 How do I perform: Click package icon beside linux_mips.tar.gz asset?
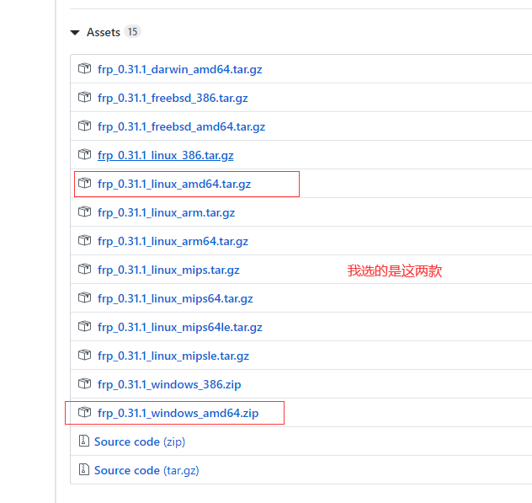click(x=84, y=269)
